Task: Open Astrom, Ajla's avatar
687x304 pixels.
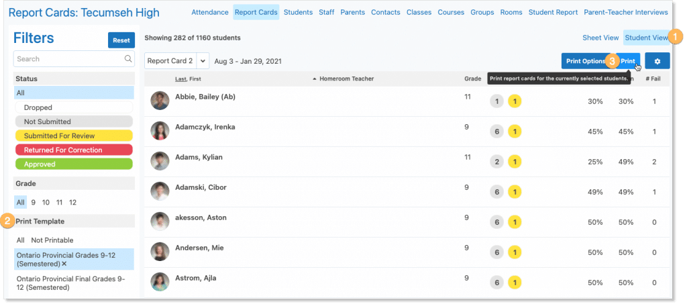Action: (x=160, y=282)
